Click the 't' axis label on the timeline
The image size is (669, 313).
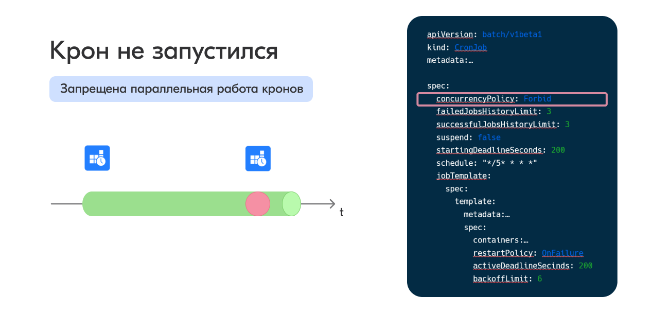[x=341, y=212]
